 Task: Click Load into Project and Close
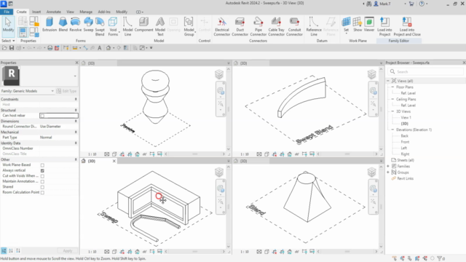point(407,26)
